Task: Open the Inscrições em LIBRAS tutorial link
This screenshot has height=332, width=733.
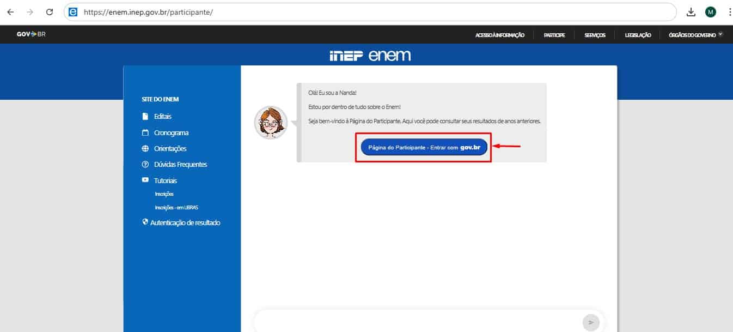Action: pos(172,207)
